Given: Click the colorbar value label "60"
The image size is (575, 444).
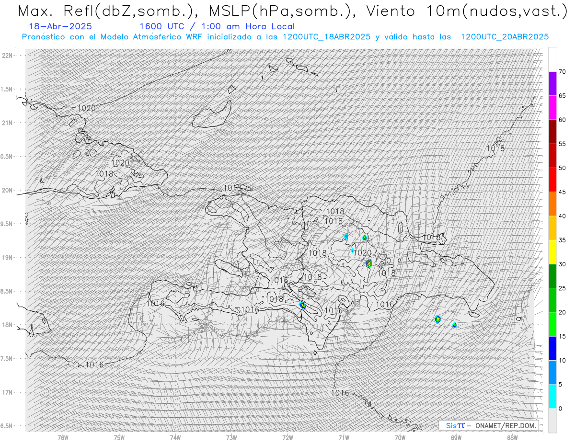Looking at the screenshot, I should click(562, 120).
